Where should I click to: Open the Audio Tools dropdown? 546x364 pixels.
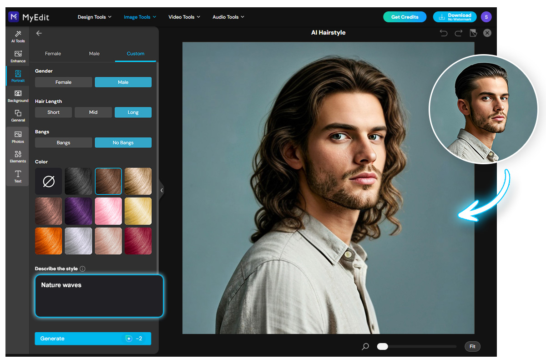228,17
